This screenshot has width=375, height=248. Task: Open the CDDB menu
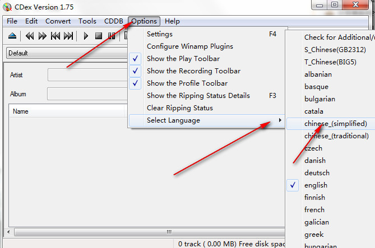[114, 21]
